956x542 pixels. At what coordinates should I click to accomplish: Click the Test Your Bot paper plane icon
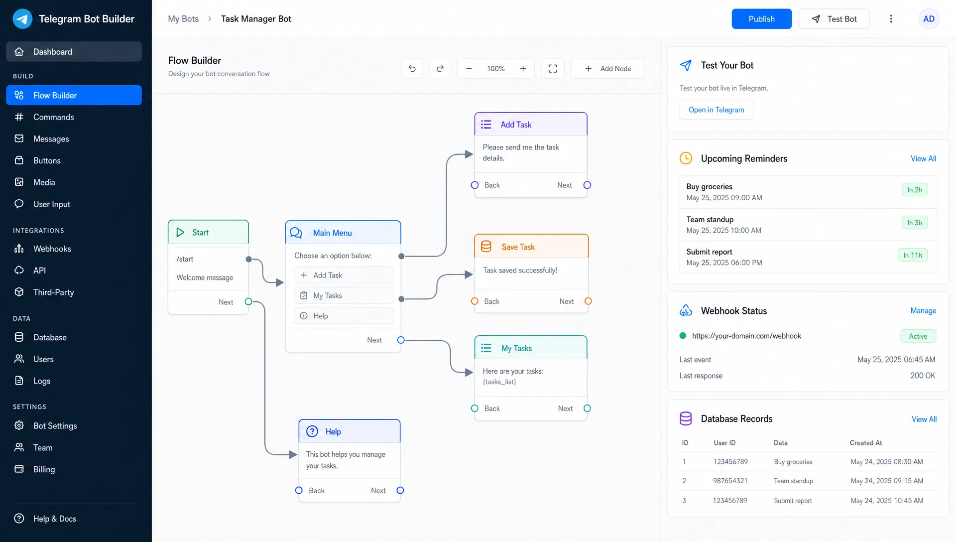(x=686, y=65)
